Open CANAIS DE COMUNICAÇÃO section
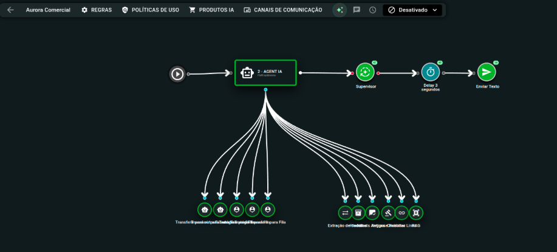This screenshot has width=557, height=252. (283, 10)
